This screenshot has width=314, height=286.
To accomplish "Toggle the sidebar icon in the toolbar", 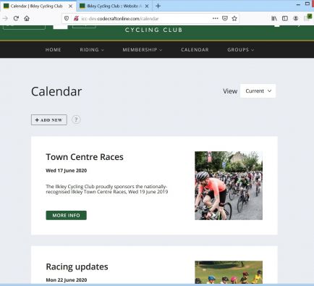I will pos(285,18).
